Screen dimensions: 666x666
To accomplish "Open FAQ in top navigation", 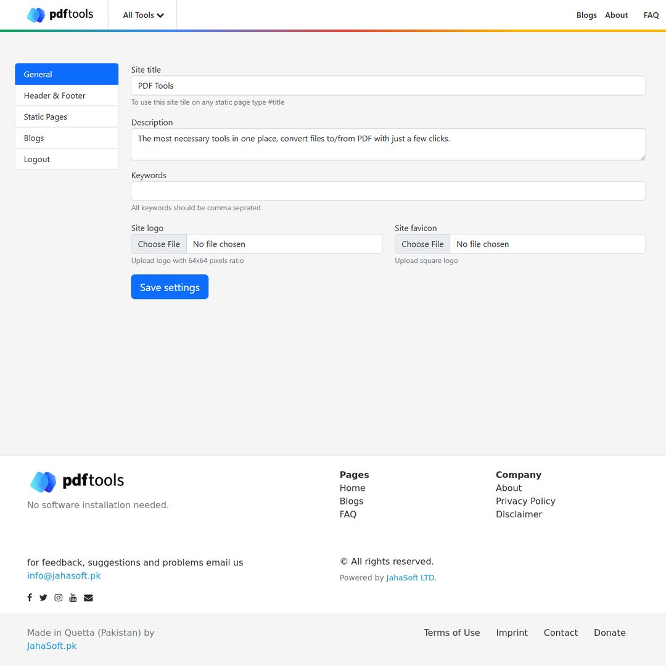I will coord(651,15).
